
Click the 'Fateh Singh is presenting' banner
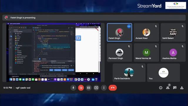coord(94,18)
